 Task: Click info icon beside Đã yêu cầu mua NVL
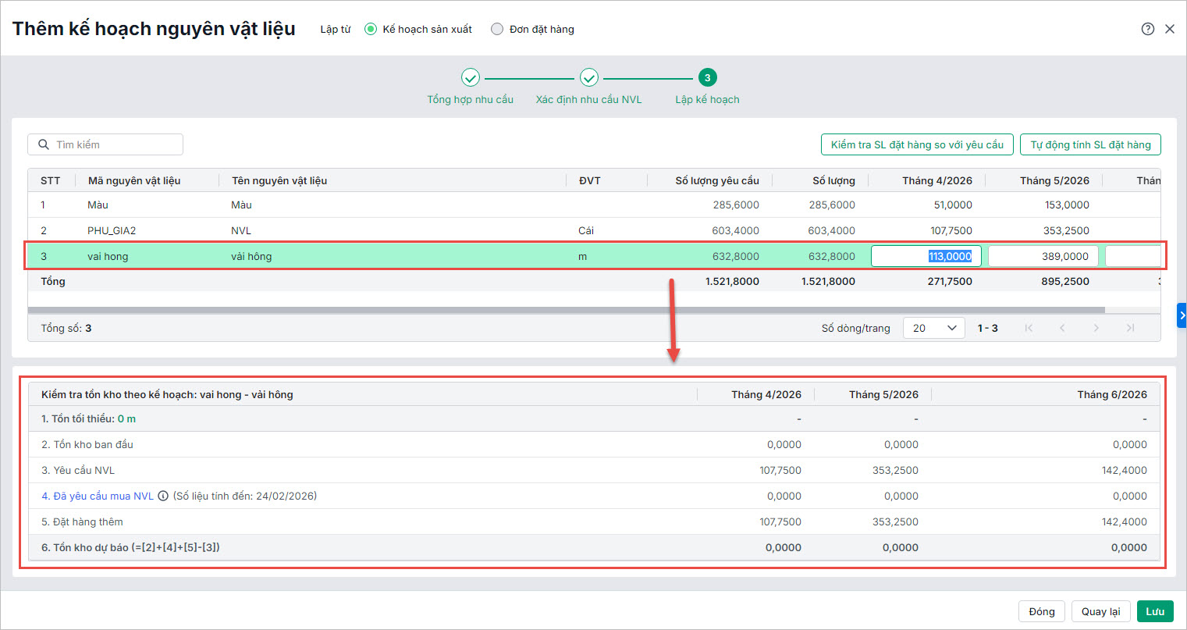pos(163,496)
